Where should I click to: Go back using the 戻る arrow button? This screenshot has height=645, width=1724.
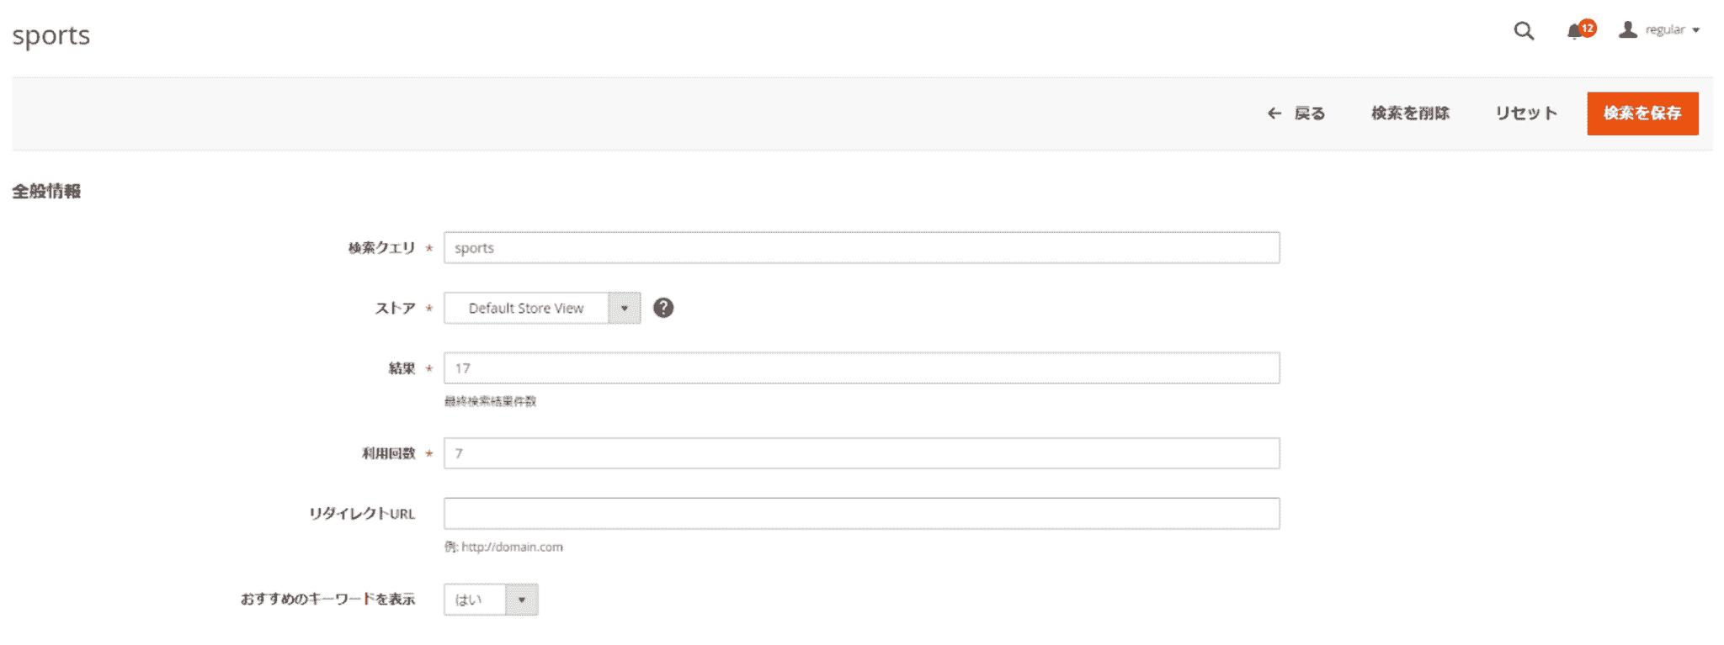coord(1296,114)
